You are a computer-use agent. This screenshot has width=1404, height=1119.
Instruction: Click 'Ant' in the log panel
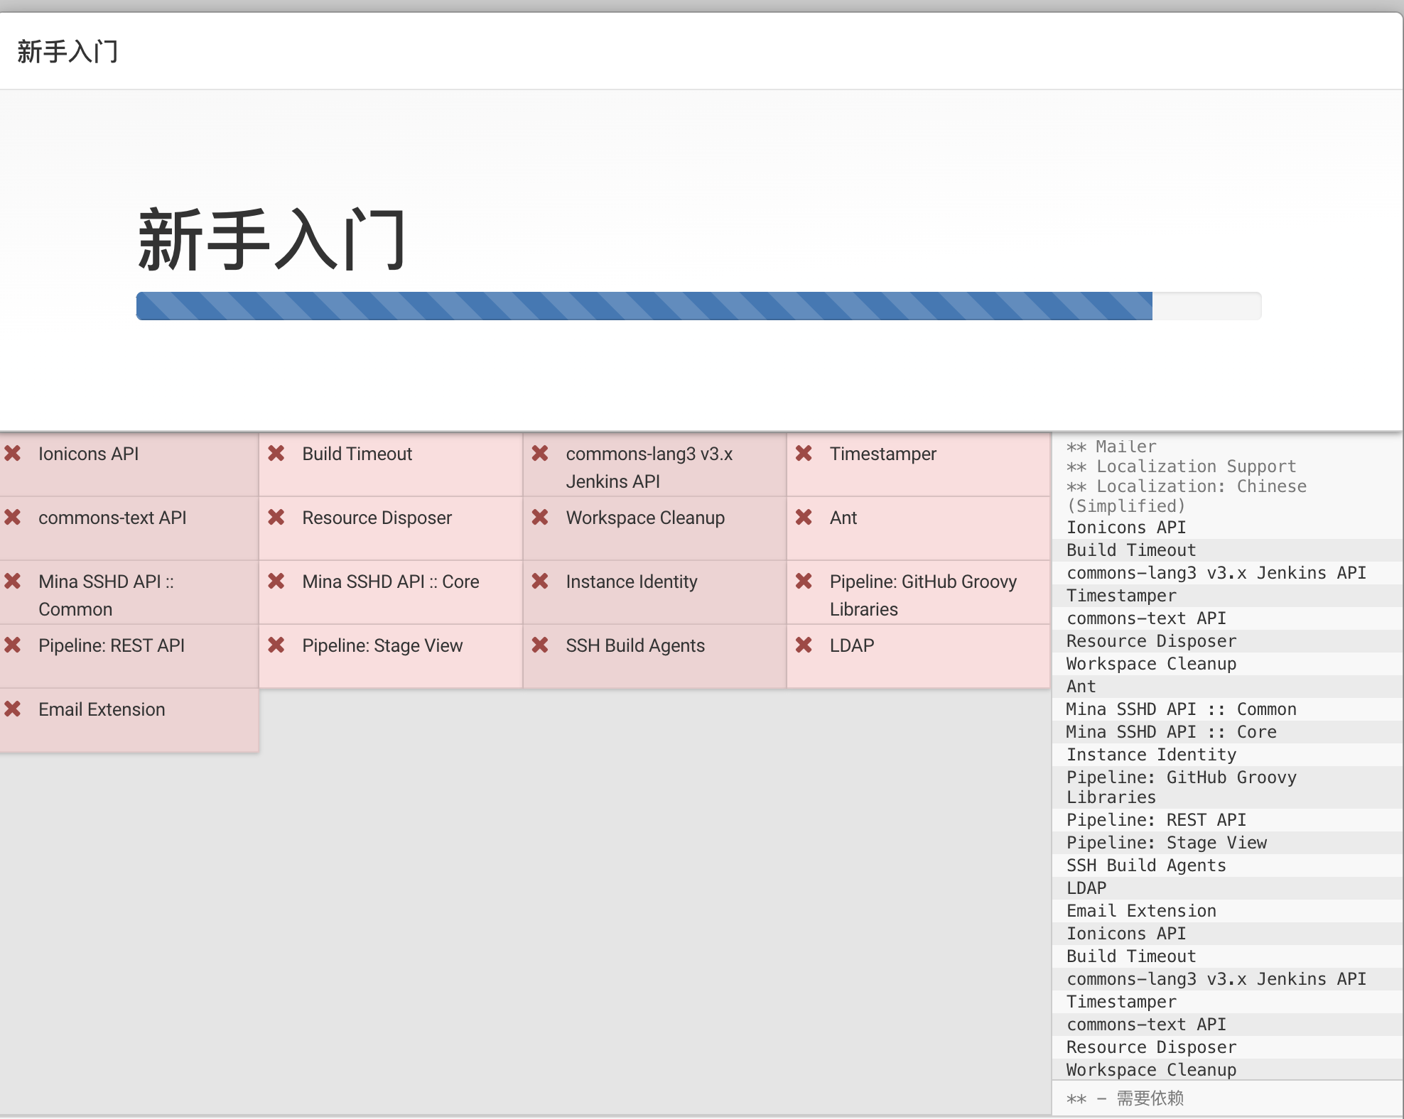click(1081, 687)
